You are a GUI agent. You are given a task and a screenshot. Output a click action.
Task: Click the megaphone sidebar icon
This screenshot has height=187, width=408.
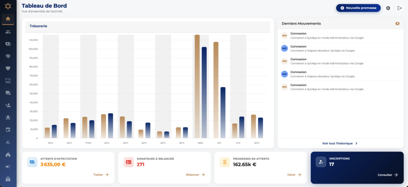click(x=8, y=166)
